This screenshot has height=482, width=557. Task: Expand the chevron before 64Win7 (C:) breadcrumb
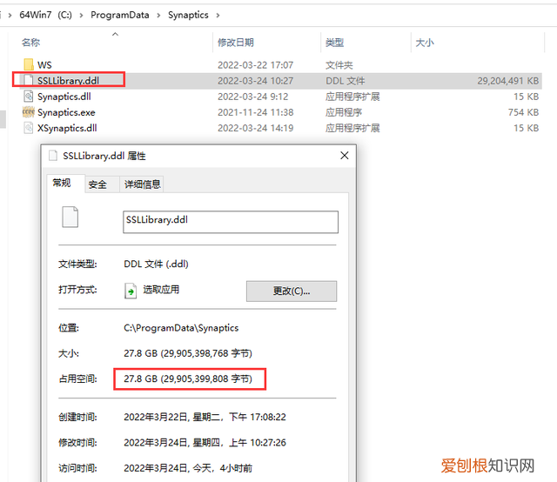[x=10, y=16]
